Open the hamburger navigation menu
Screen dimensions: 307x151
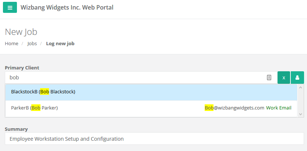coord(10,7)
